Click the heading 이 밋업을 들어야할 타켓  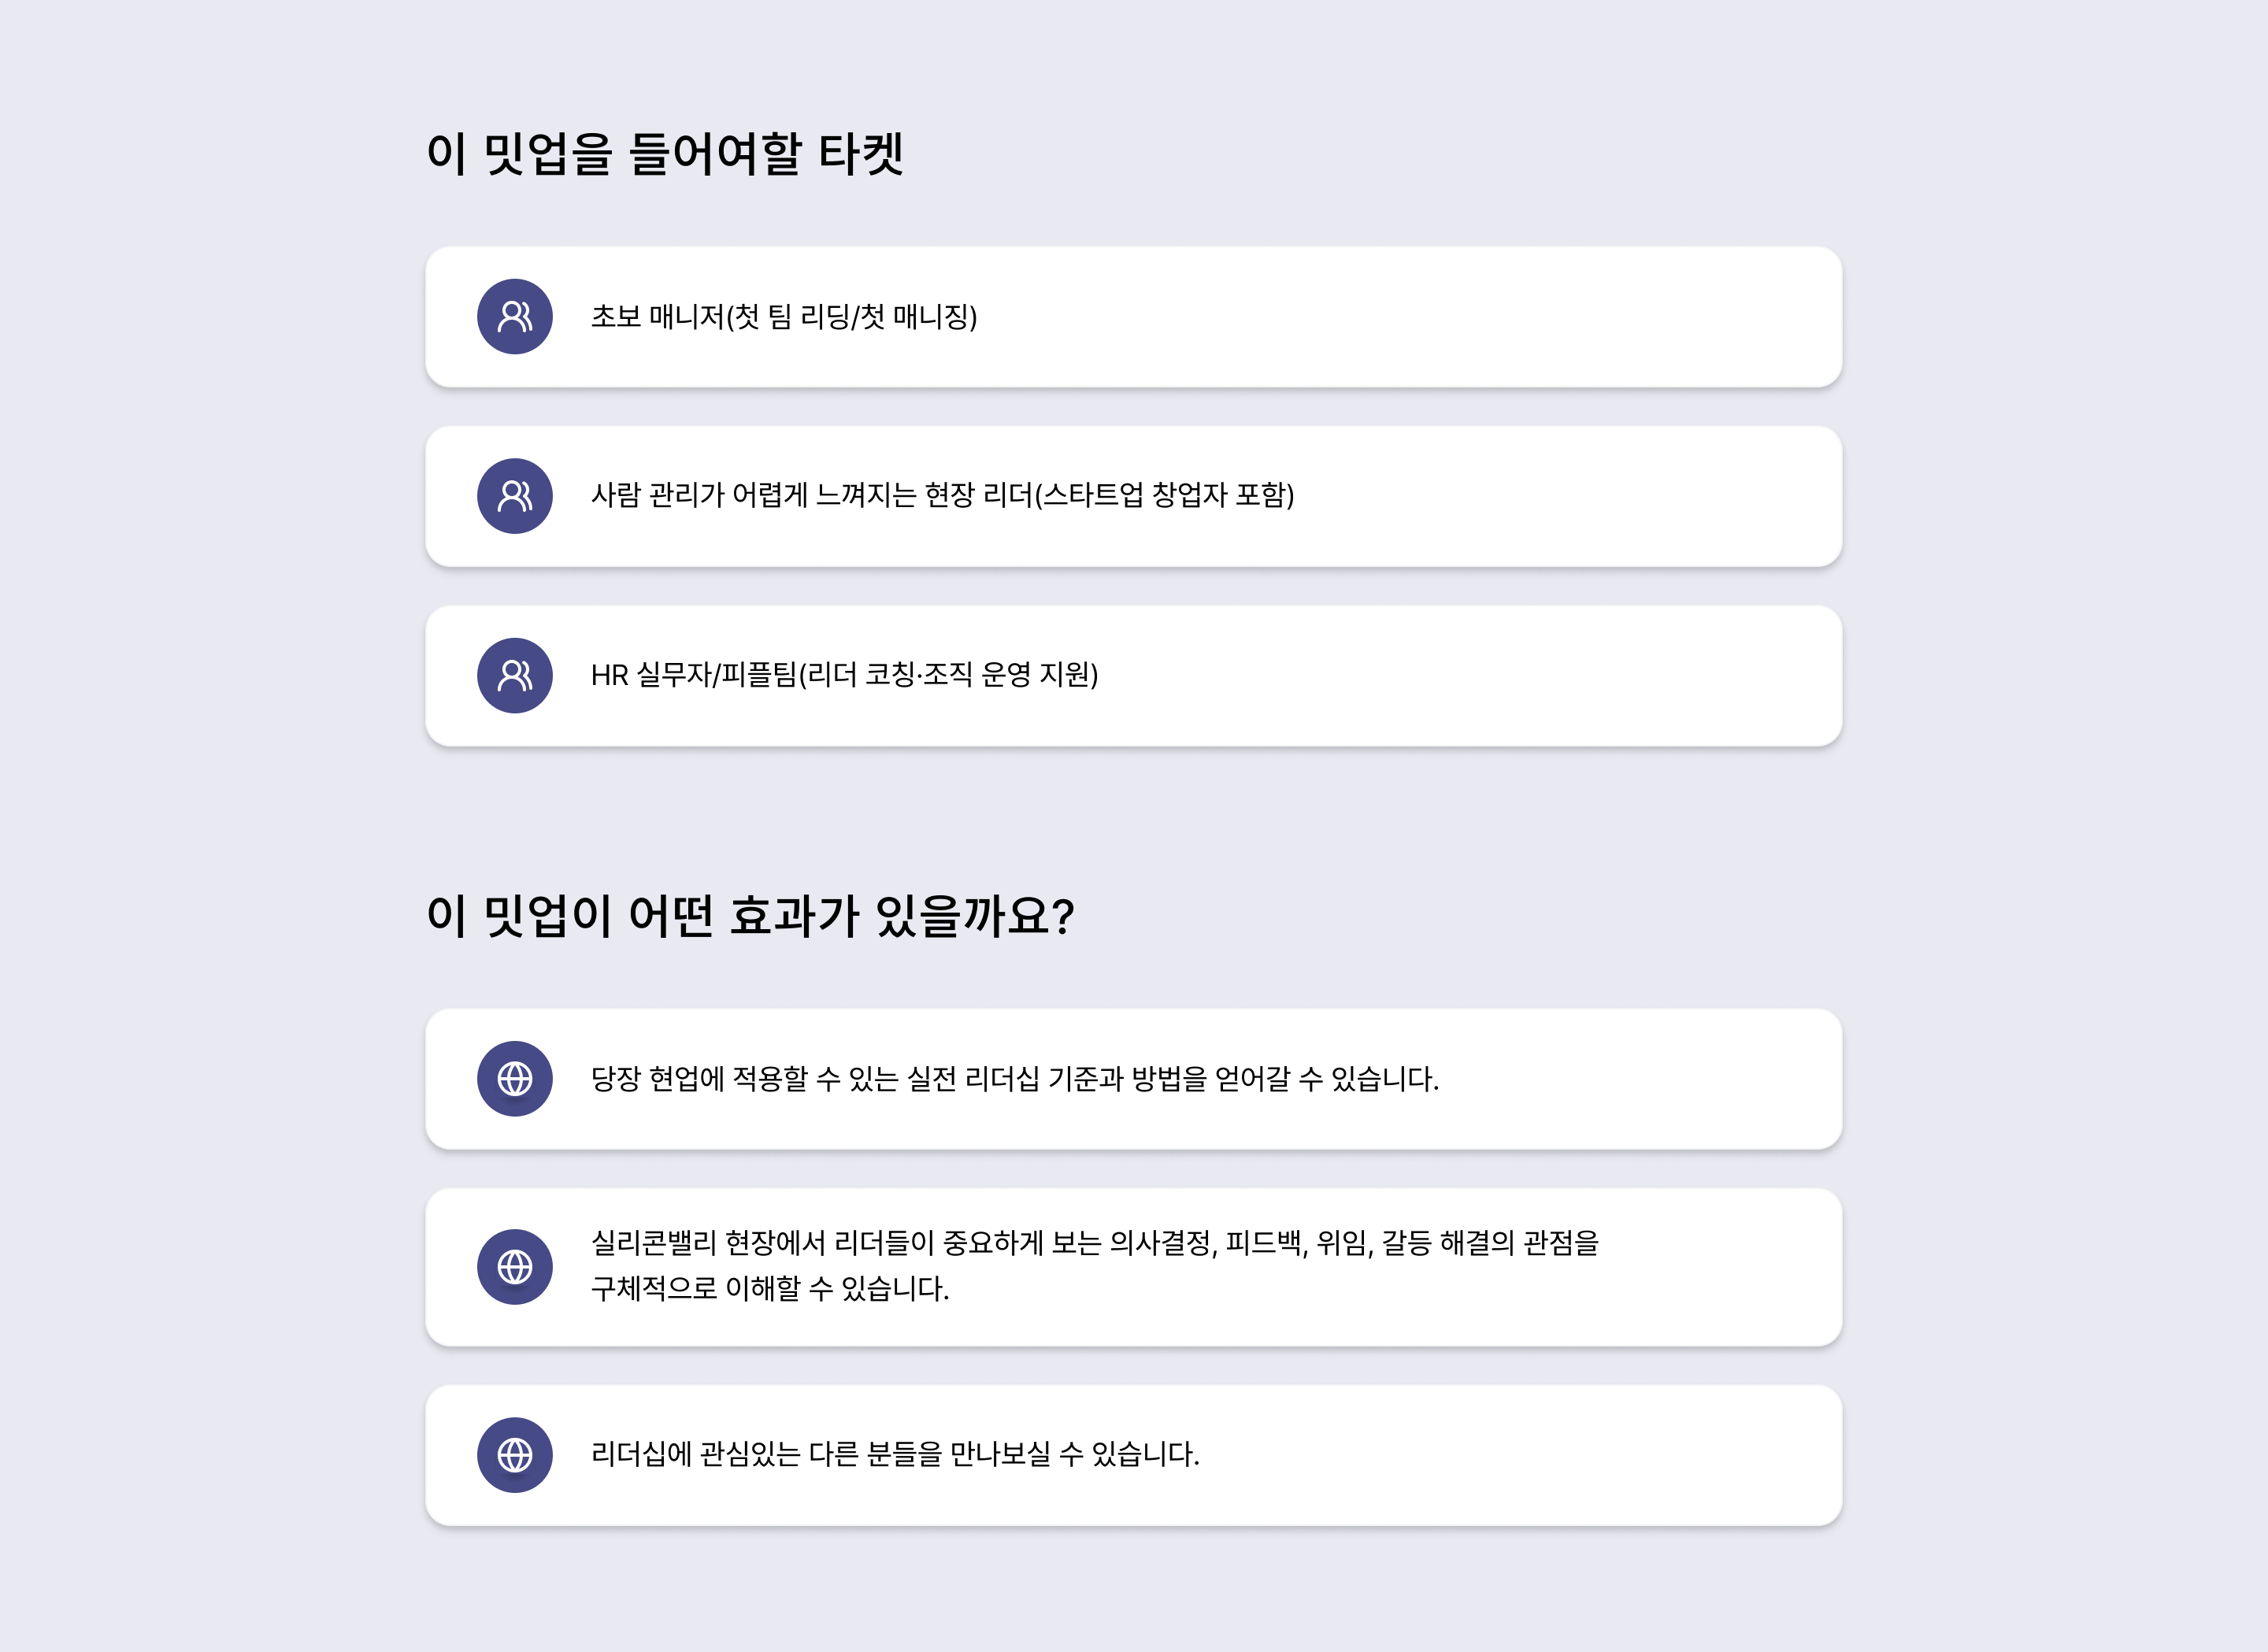[x=665, y=154]
